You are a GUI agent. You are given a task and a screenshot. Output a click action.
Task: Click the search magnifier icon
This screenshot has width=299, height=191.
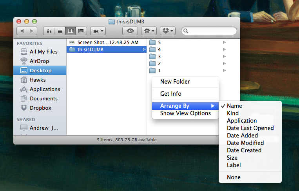(186, 31)
